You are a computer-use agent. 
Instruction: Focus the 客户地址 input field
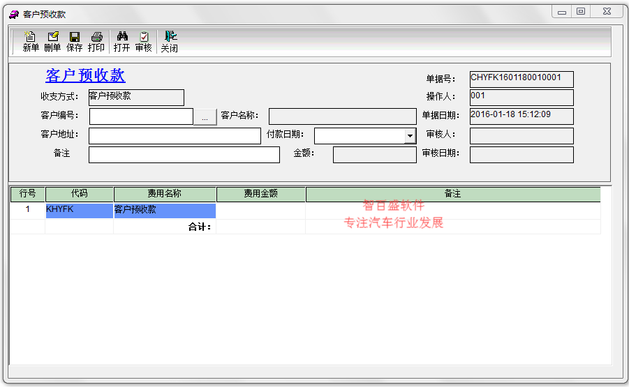tap(175, 136)
